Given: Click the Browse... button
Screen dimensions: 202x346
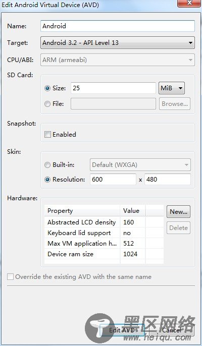Looking at the screenshot, I should (x=175, y=104).
